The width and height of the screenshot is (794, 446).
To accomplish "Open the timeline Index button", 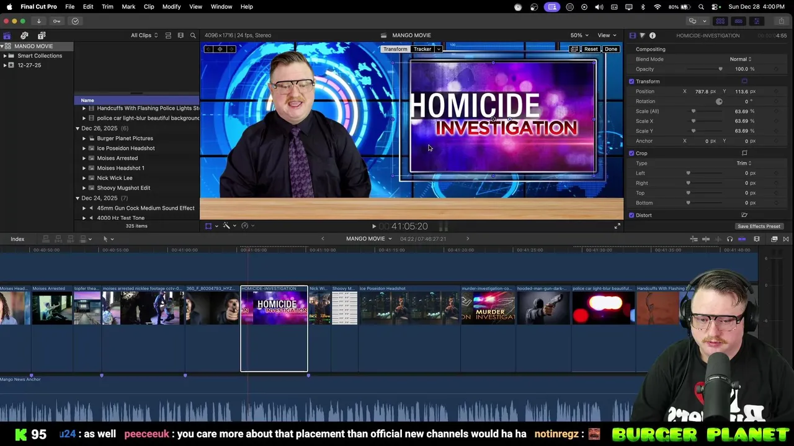I will pyautogui.click(x=17, y=239).
